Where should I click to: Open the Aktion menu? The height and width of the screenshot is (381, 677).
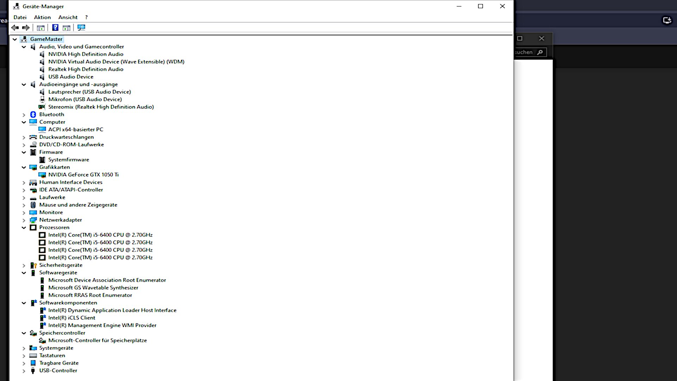(x=42, y=17)
